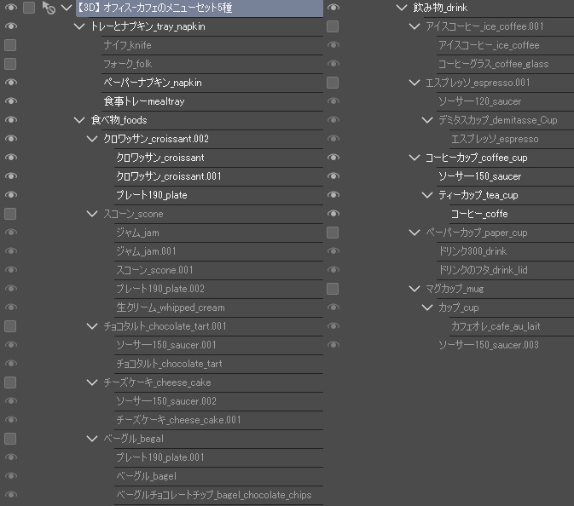Show the ナイフ_knife object via its checkbox

click(x=10, y=45)
